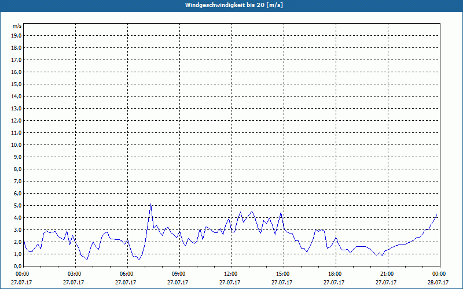Screen dimensions: 463x289
Task: Select the '2,0' y-axis label
Action: pos(18,242)
